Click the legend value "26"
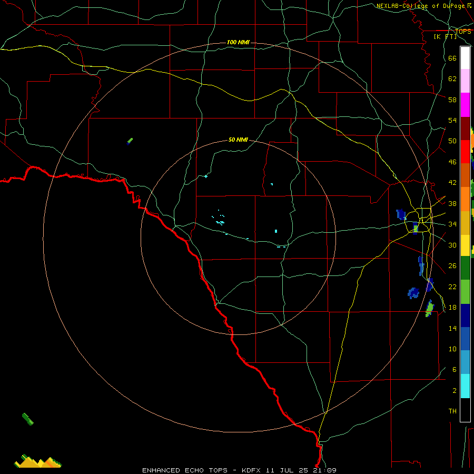The image size is (474, 474). pos(452,266)
